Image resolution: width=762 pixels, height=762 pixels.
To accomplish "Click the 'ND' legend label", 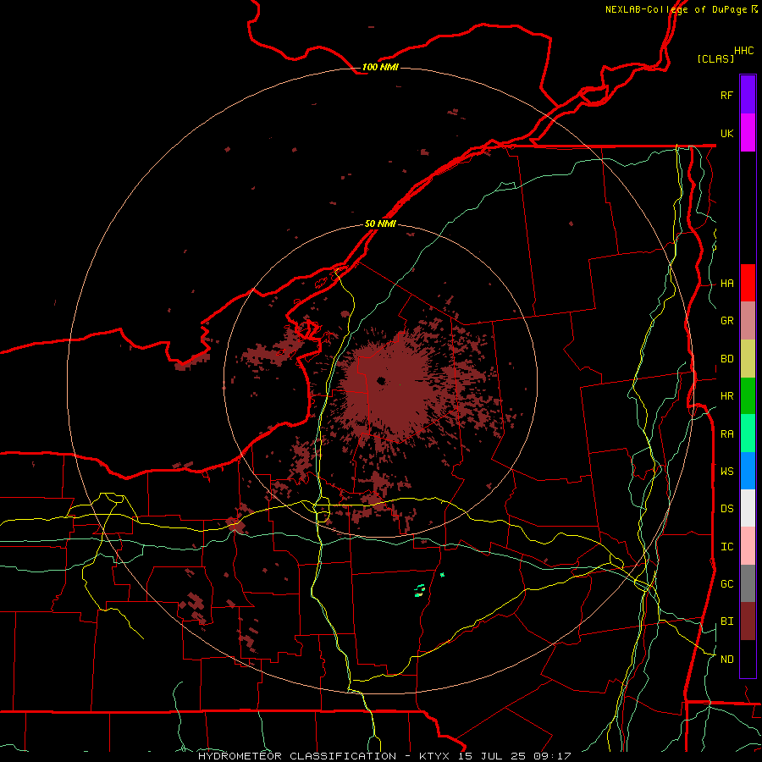I will pos(726,660).
